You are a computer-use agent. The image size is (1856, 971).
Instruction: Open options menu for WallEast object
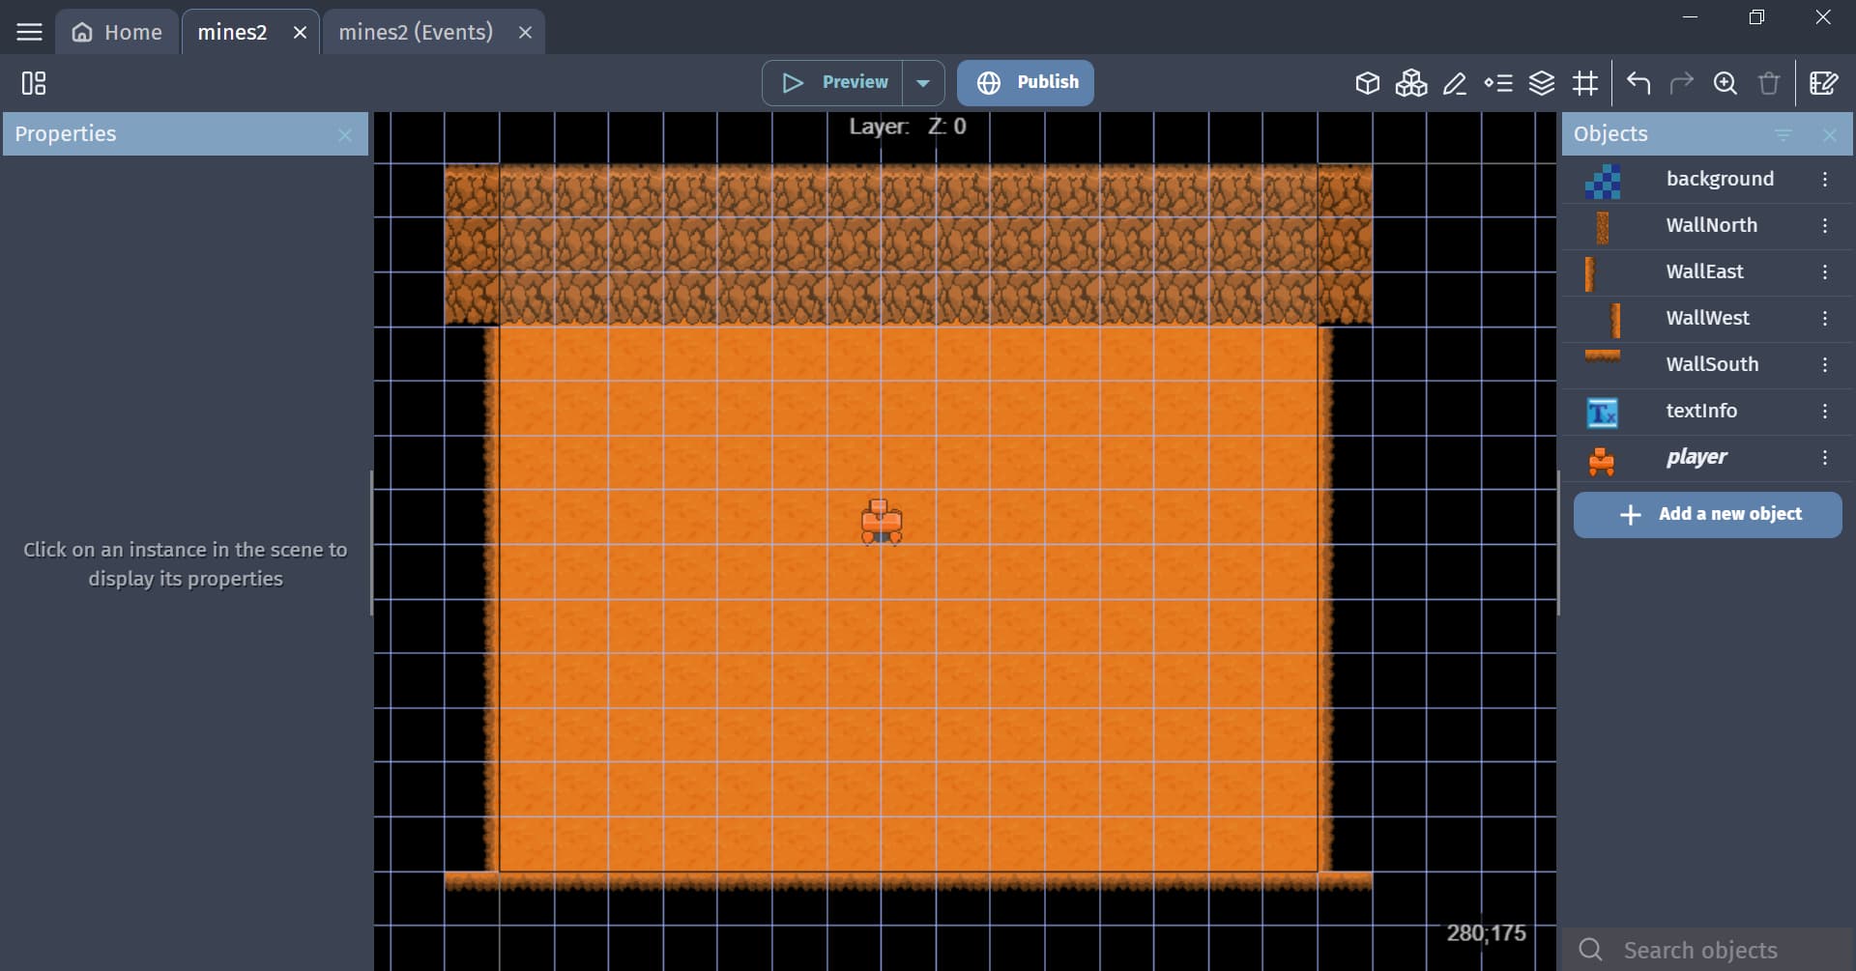(x=1825, y=272)
